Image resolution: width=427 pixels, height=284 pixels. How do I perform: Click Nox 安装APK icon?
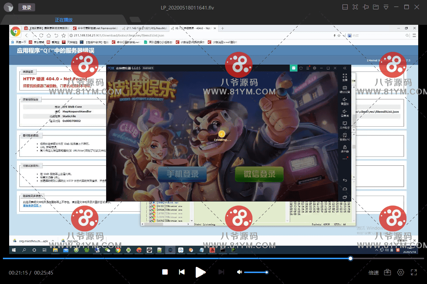345,137
